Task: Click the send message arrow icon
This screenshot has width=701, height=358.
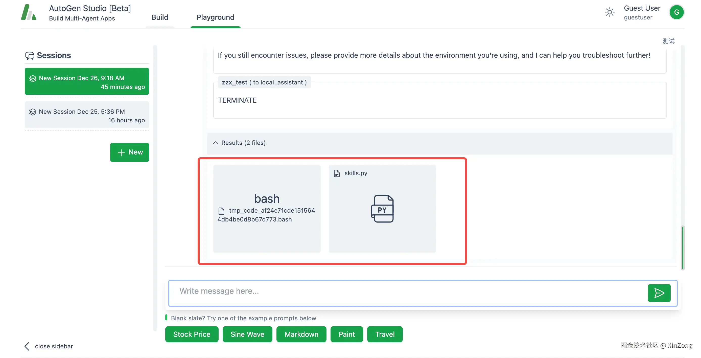Action: [x=659, y=293]
